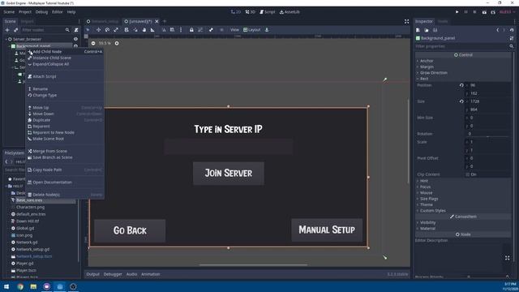Click the Stop running project button
Image resolution: width=519 pixels, height=292 pixels.
click(474, 12)
